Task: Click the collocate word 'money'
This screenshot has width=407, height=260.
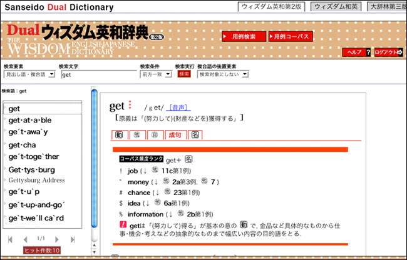Action: tap(138, 182)
